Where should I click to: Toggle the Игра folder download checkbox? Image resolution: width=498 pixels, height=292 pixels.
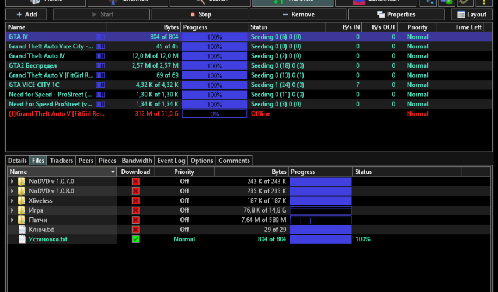[x=135, y=210]
